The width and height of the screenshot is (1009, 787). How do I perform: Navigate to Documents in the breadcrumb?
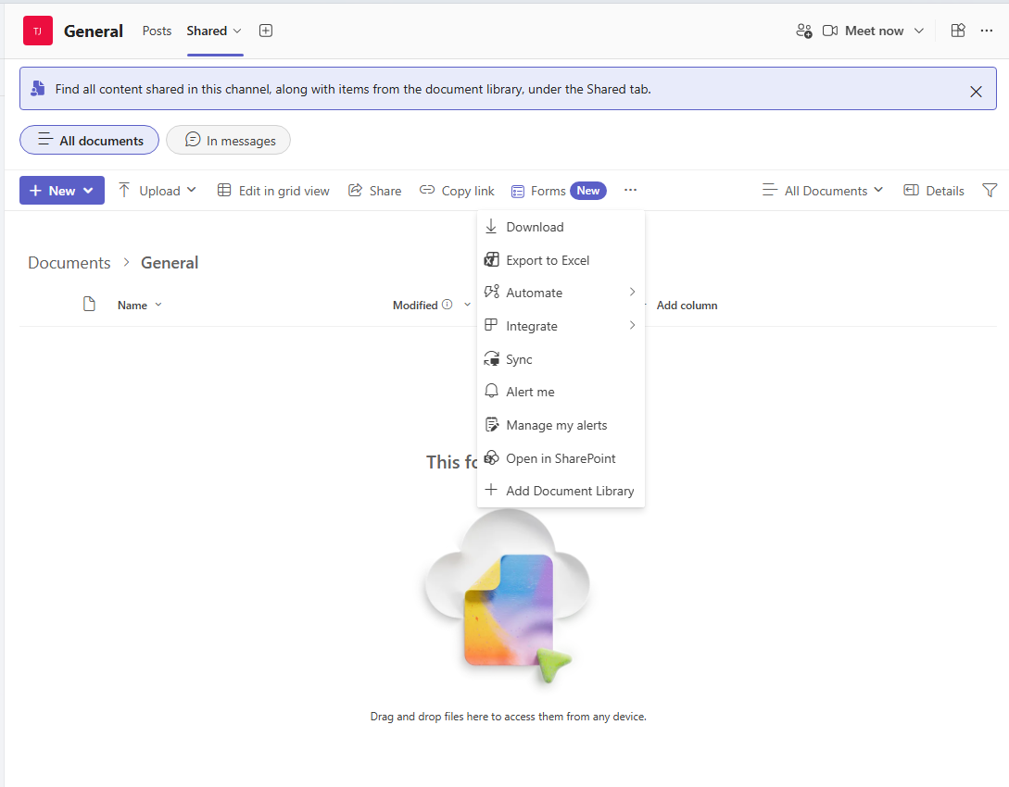tap(69, 262)
